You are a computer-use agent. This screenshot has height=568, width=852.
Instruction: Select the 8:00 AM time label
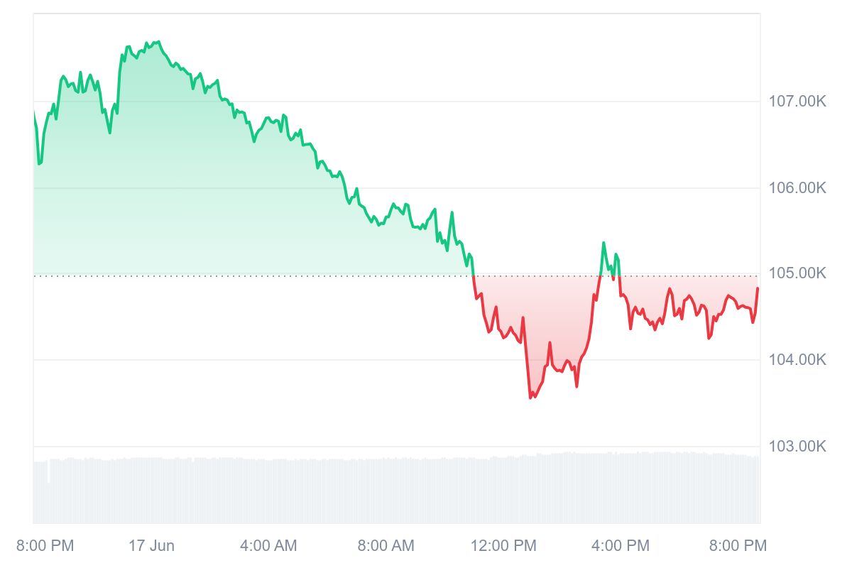click(385, 545)
